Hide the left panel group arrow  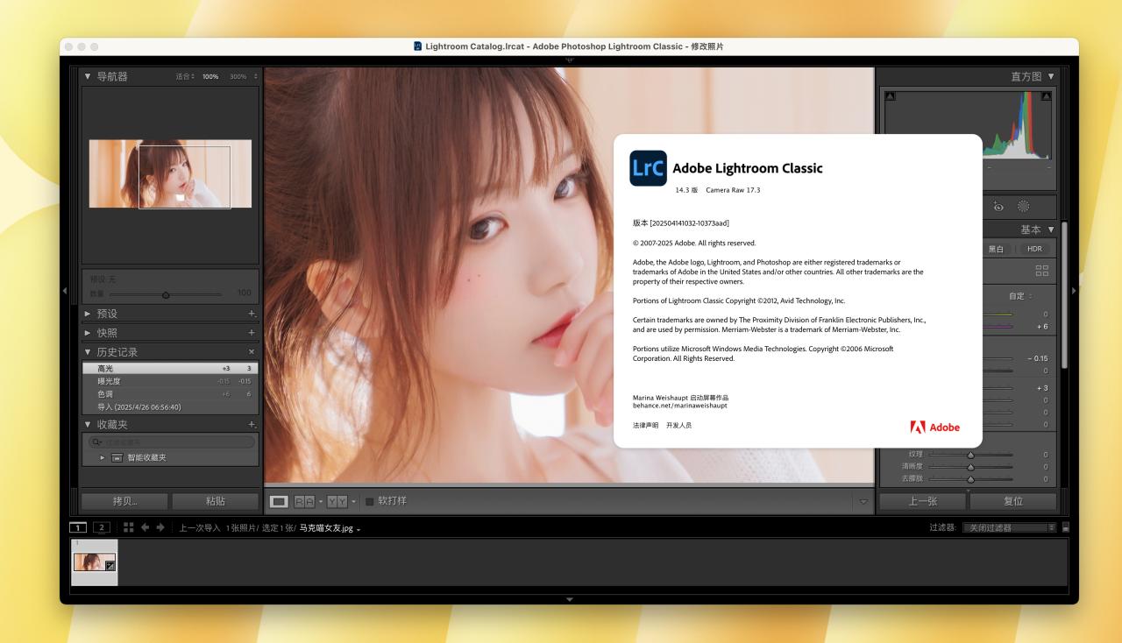pos(64,290)
